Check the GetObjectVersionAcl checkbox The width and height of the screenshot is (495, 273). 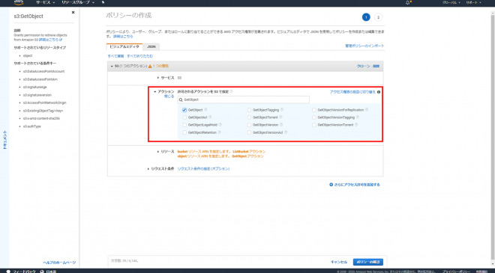[x=250, y=132]
